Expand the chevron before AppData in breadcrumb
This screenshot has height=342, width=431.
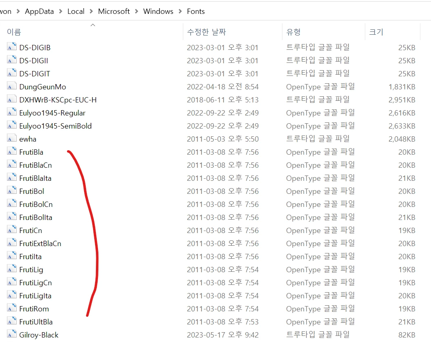point(18,11)
